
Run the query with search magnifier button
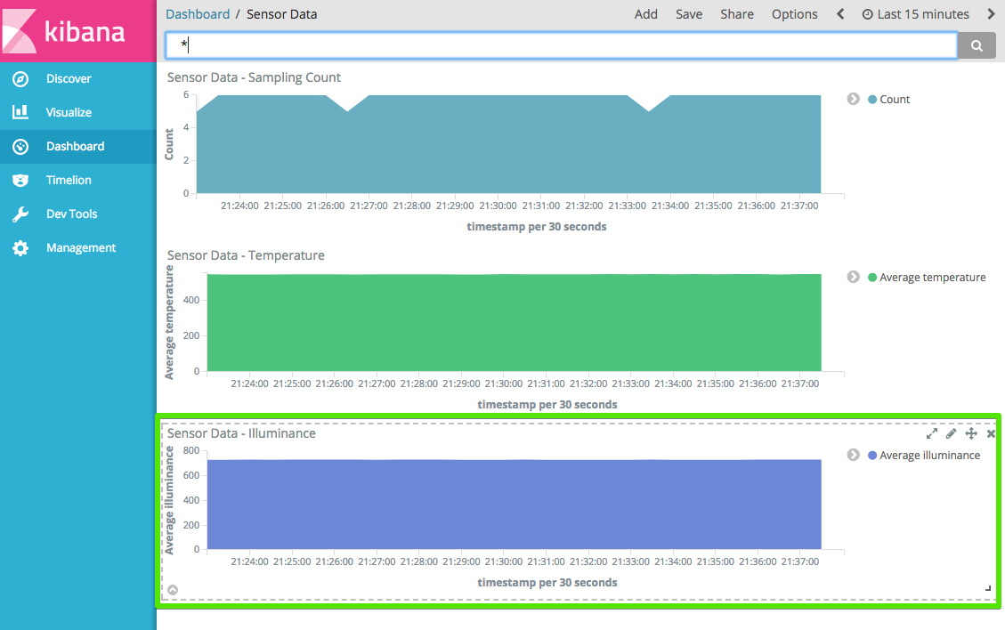[x=977, y=45]
